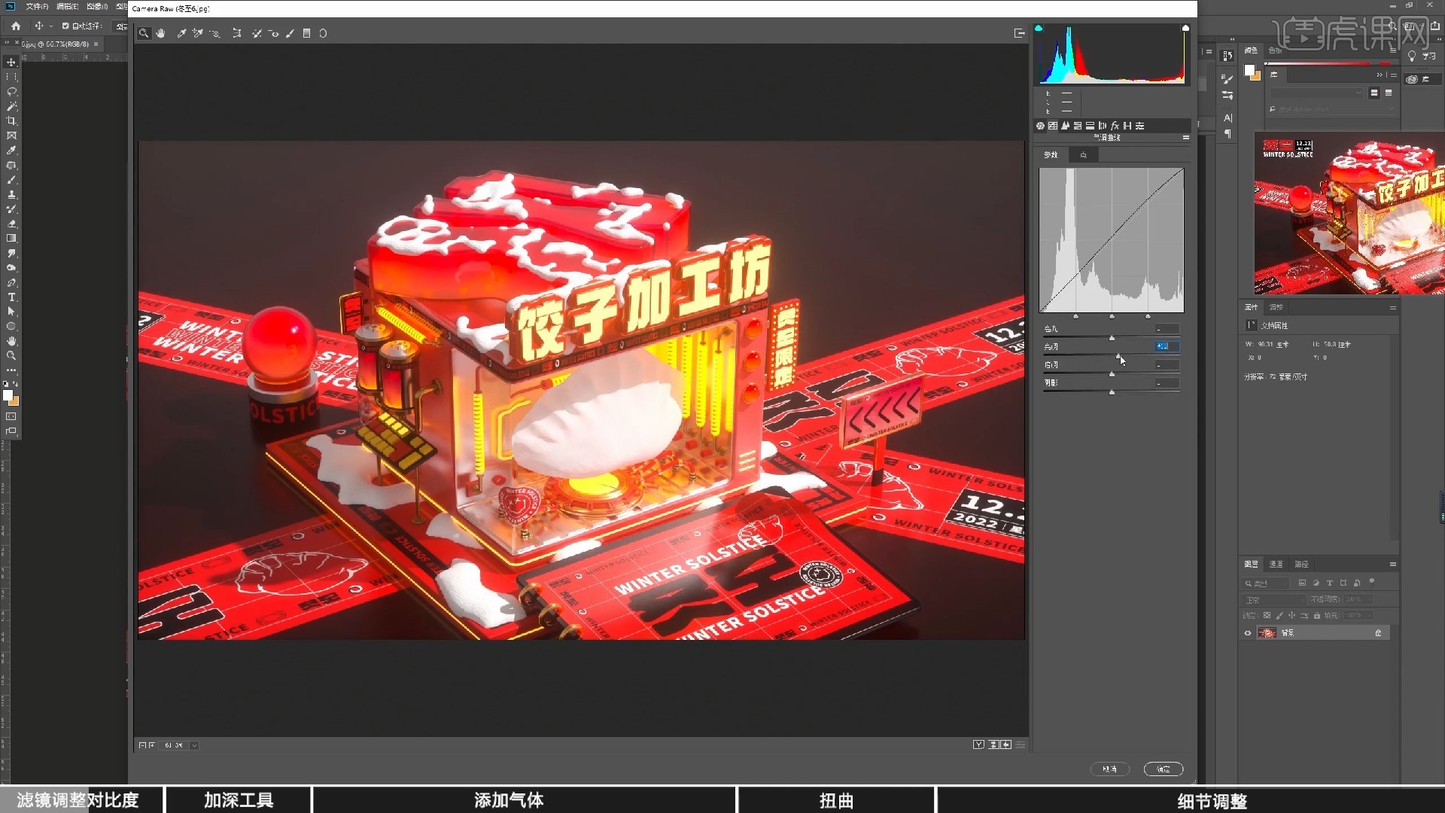
Task: Toggle shadow clipping warning on histogram
Action: click(1039, 28)
